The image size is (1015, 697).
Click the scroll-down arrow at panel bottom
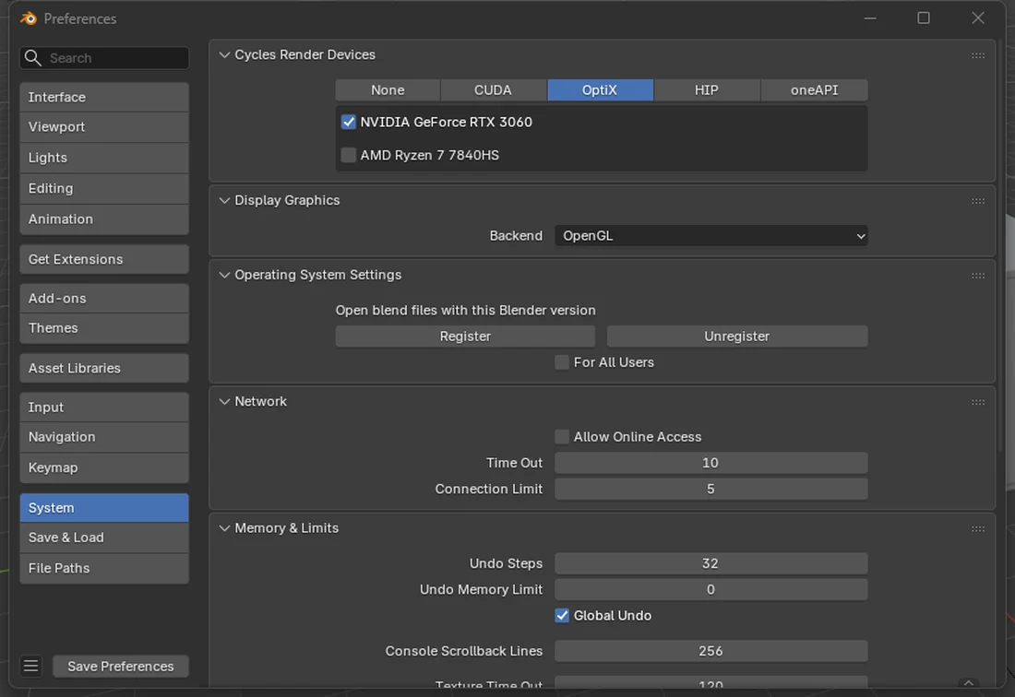[x=968, y=683]
